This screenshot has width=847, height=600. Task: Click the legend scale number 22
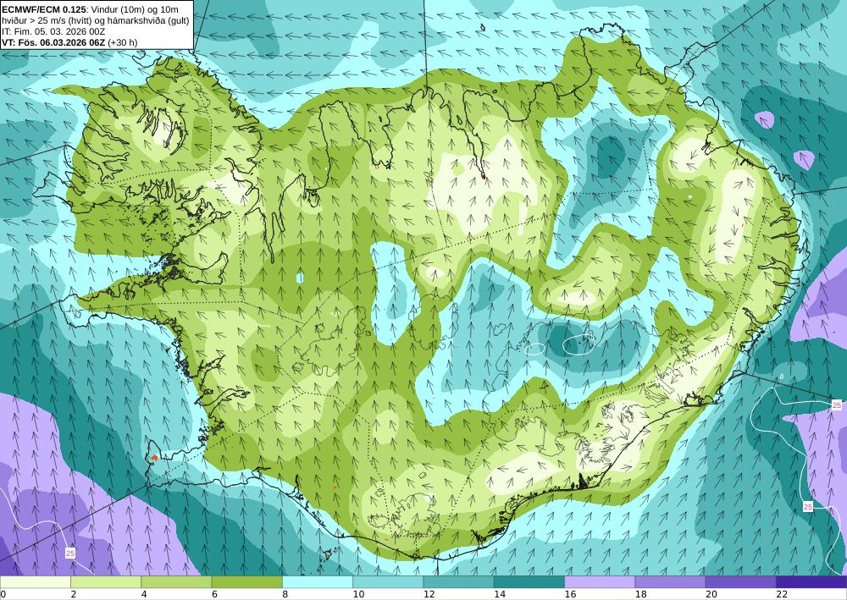tap(782, 594)
